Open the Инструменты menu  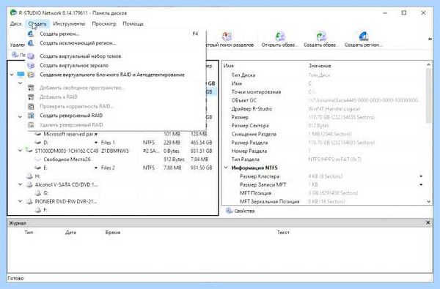[x=69, y=24]
